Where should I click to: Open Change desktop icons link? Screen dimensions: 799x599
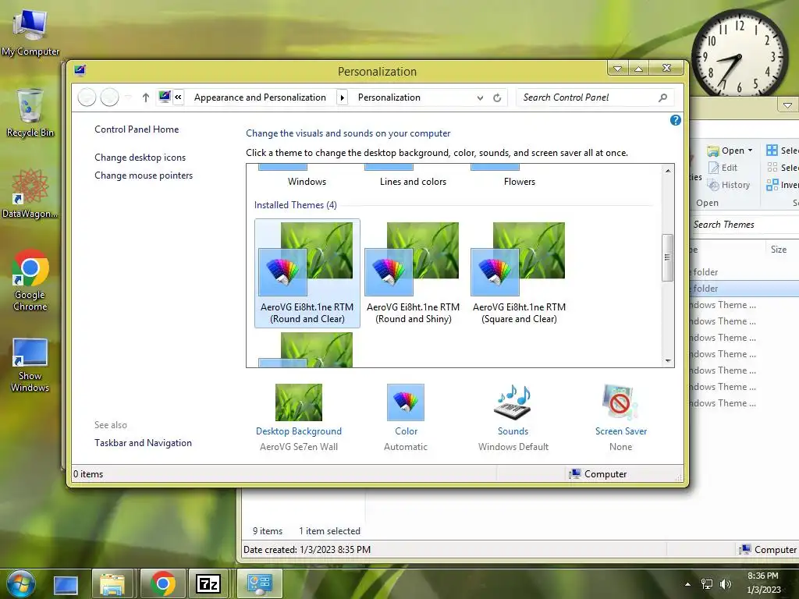coord(140,158)
